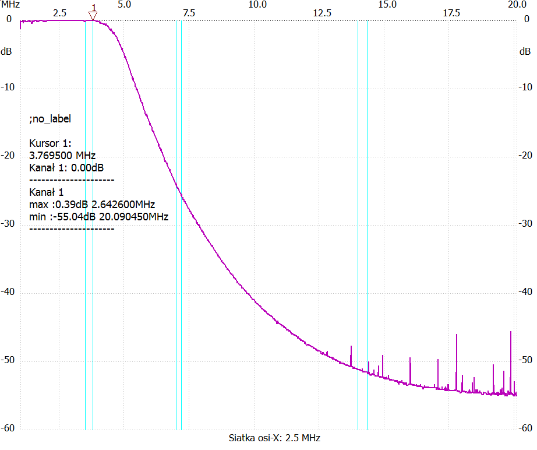Click the 15.0 frequency axis label

387,5
